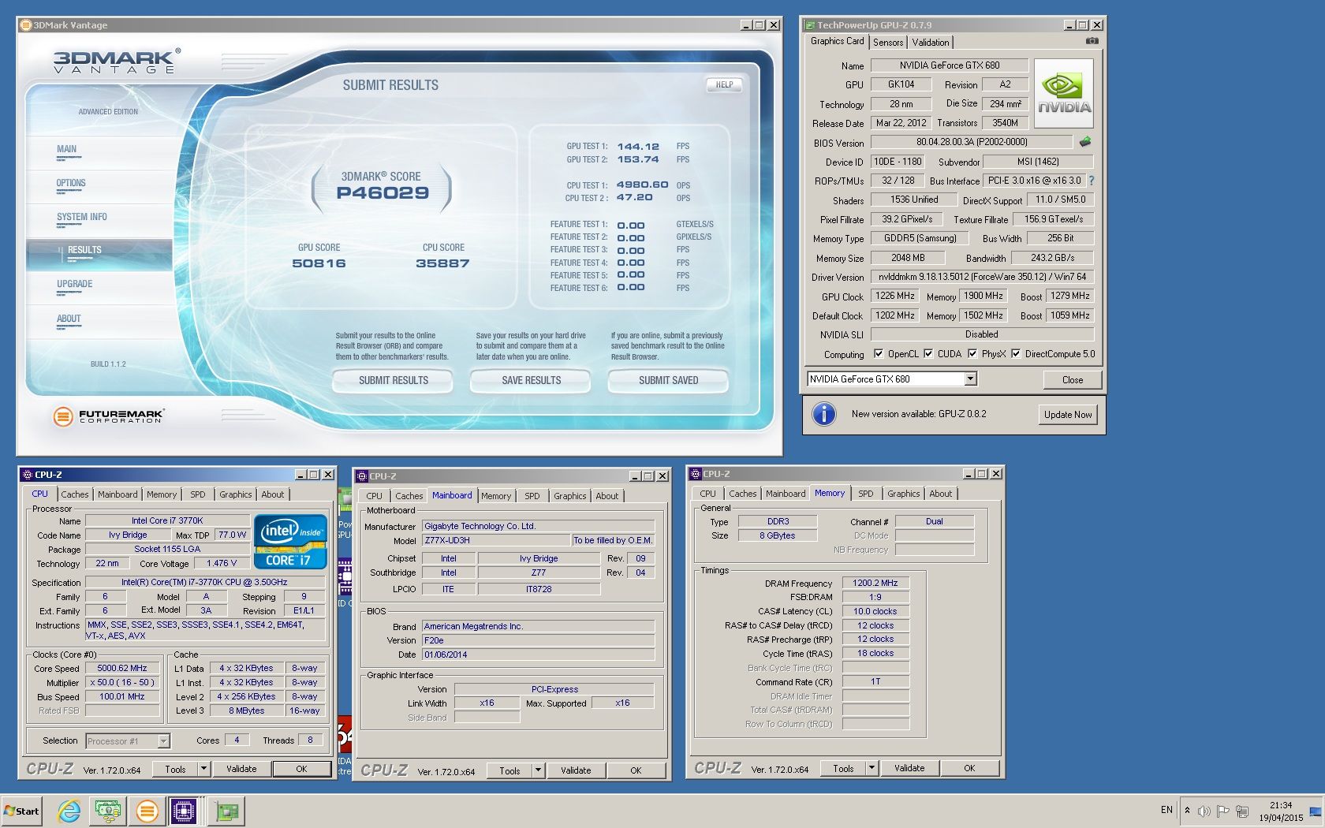Image resolution: width=1325 pixels, height=828 pixels.
Task: Open the Graphics tab in the CPU-Z Memory window
Action: tap(904, 494)
